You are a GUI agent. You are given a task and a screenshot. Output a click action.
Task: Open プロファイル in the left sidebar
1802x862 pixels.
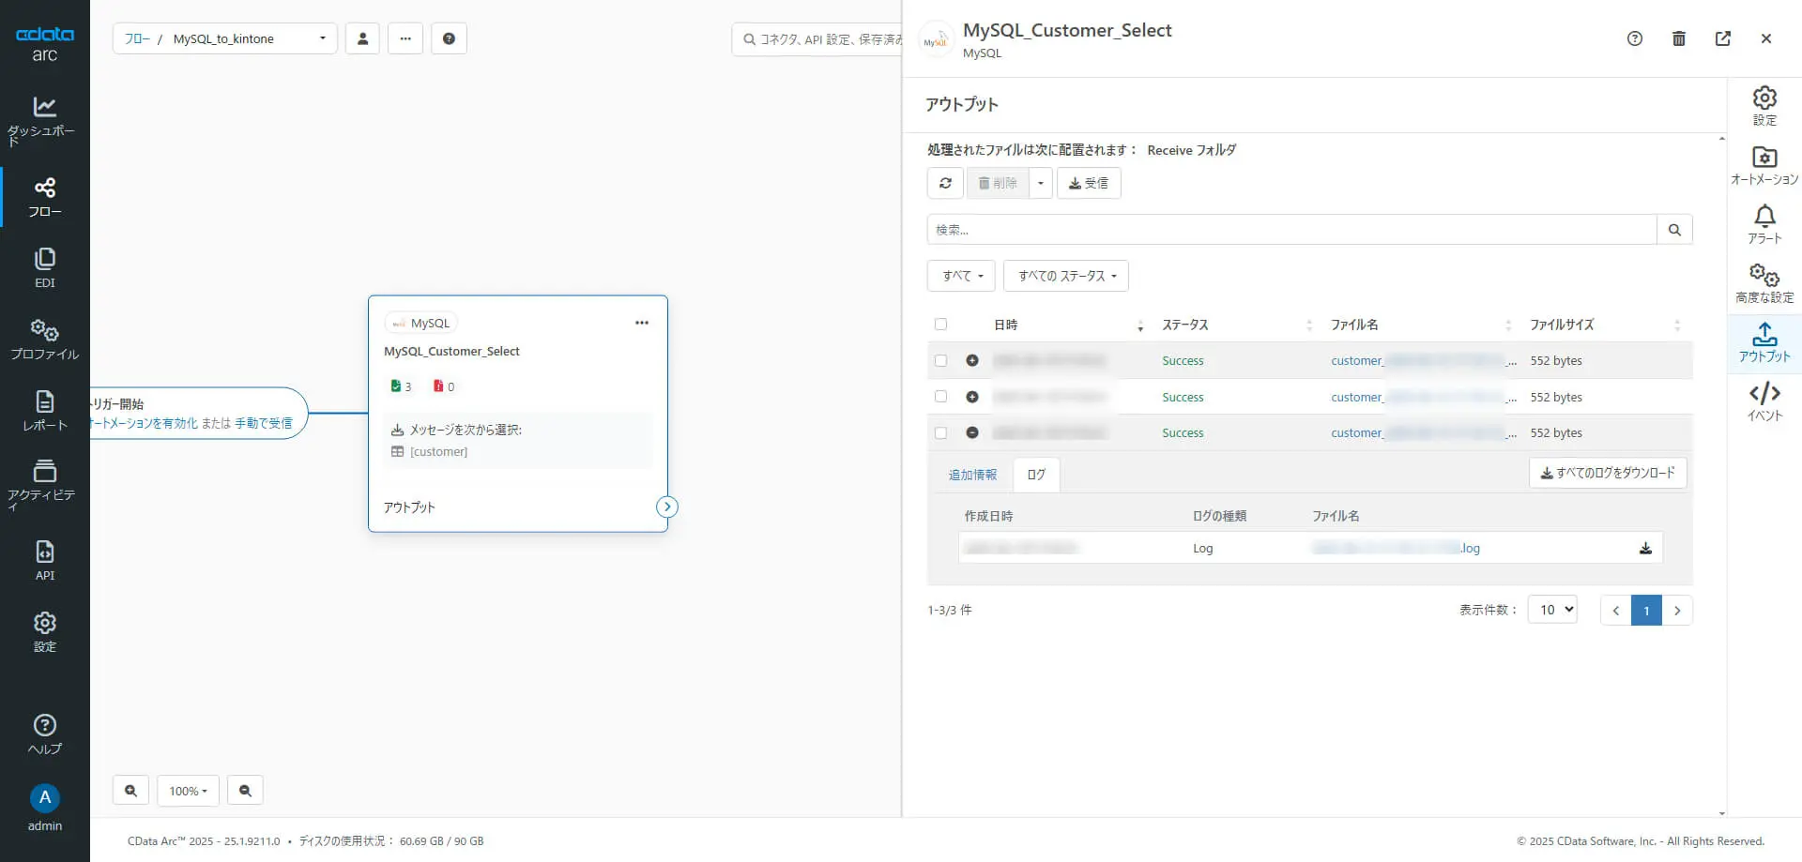pos(44,340)
